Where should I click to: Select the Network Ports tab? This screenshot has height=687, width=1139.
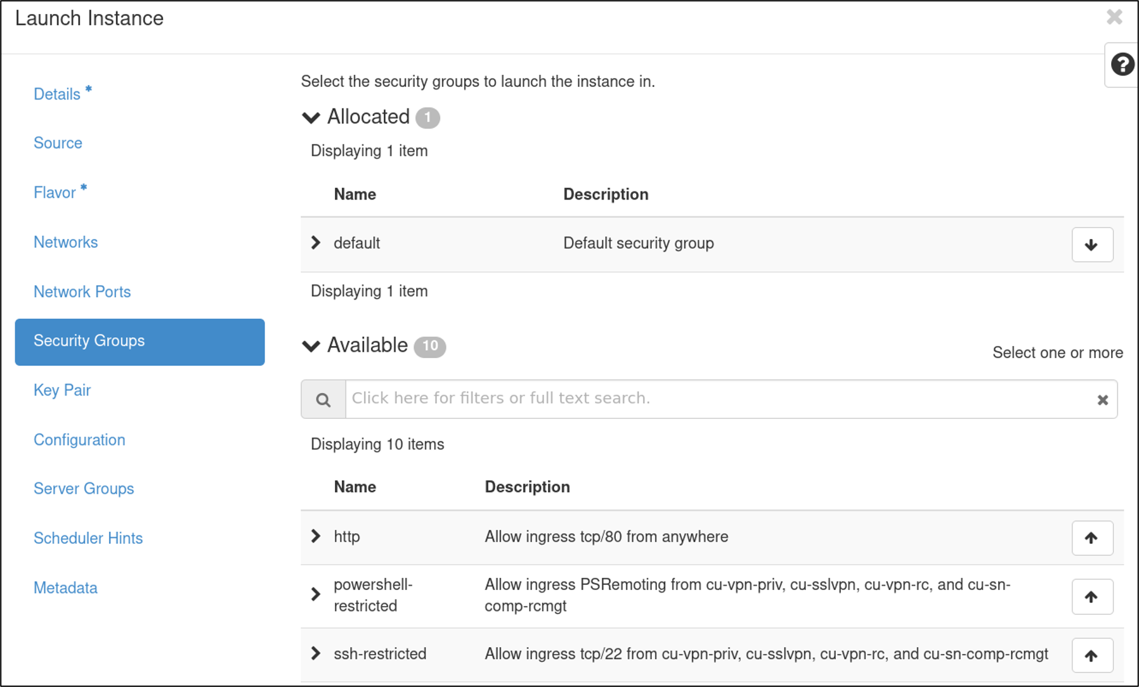coord(82,292)
